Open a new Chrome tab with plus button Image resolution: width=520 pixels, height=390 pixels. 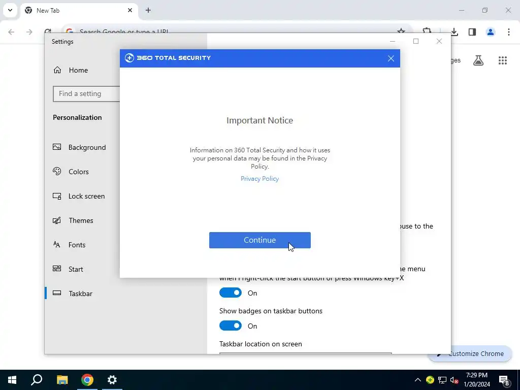pos(148,10)
